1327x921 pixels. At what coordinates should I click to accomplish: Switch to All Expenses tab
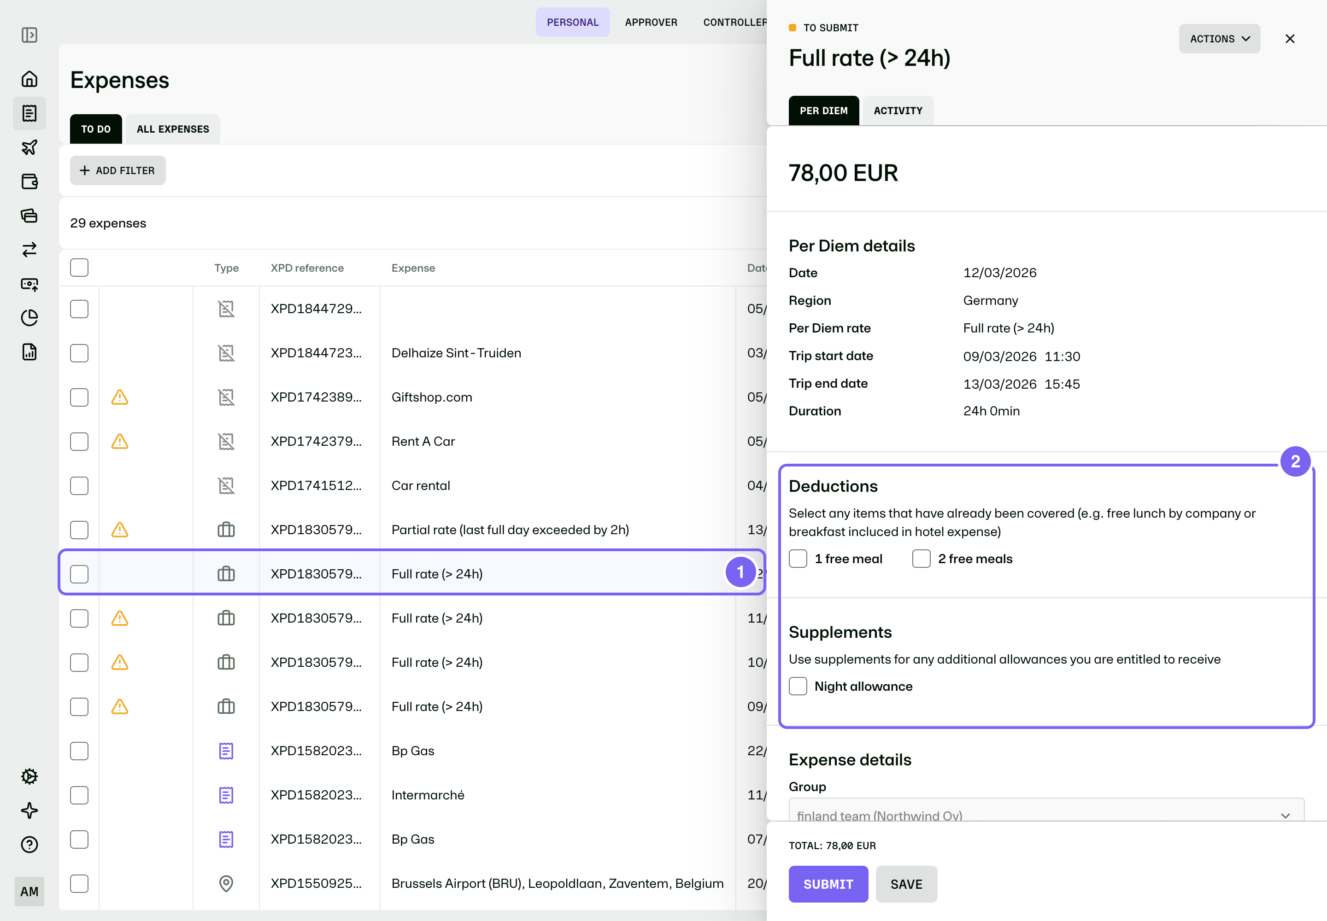173,128
